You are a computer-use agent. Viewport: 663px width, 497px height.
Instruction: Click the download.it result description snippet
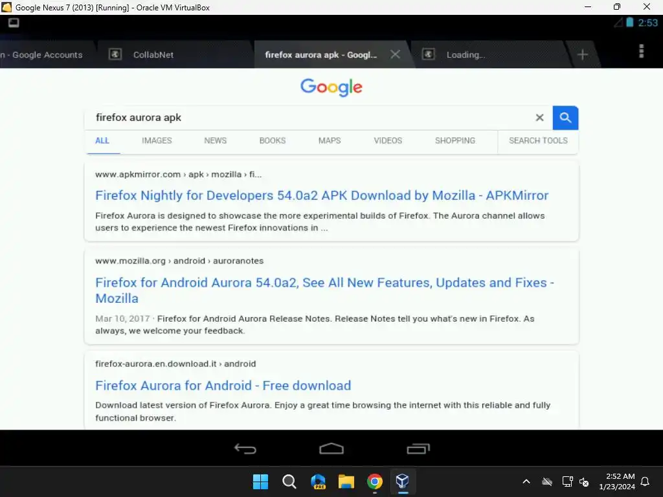coord(322,411)
